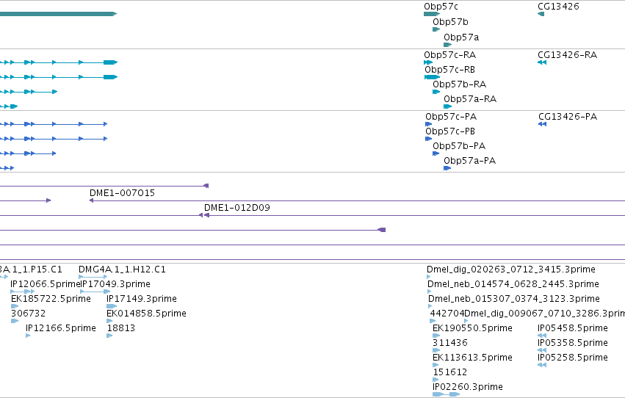The width and height of the screenshot is (625, 398).
Task: Click the Obp57b gene glyph
Action: (x=436, y=29)
